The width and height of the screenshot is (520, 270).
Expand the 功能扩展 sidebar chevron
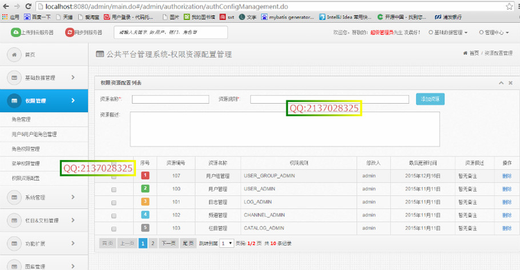(x=73, y=243)
